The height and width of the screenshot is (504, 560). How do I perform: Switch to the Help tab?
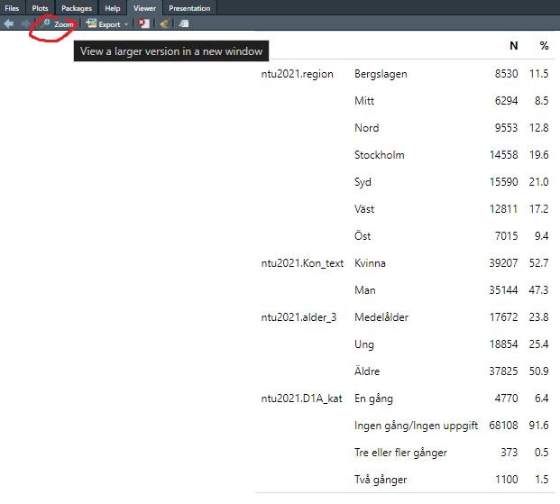113,8
